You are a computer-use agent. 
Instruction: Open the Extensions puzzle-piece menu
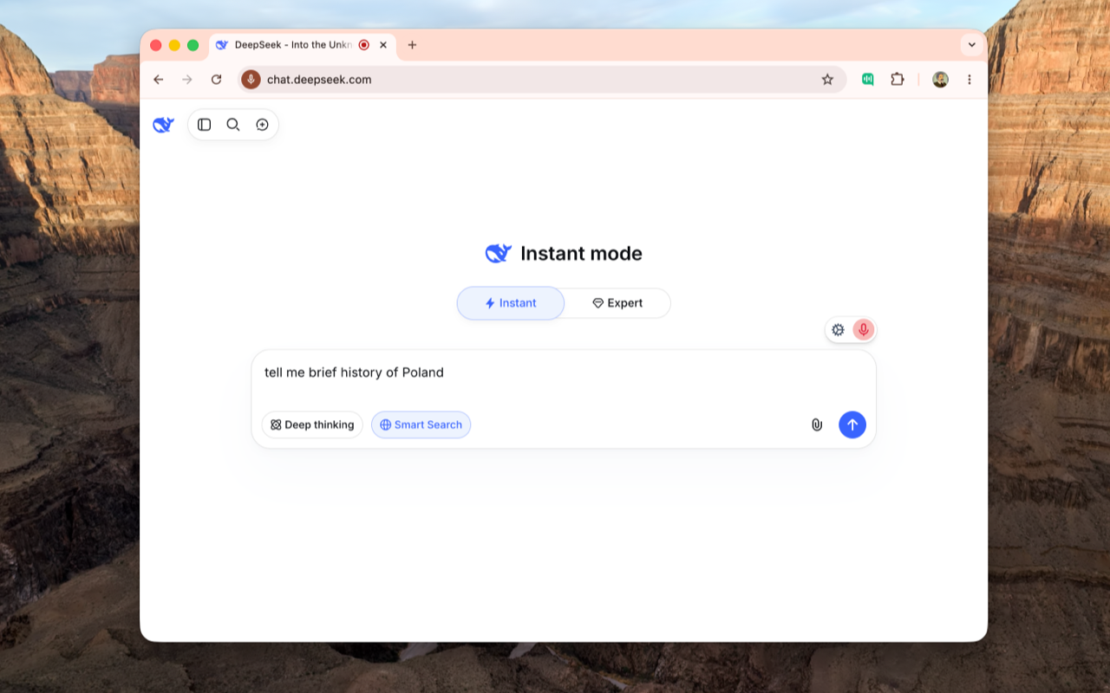coord(898,80)
